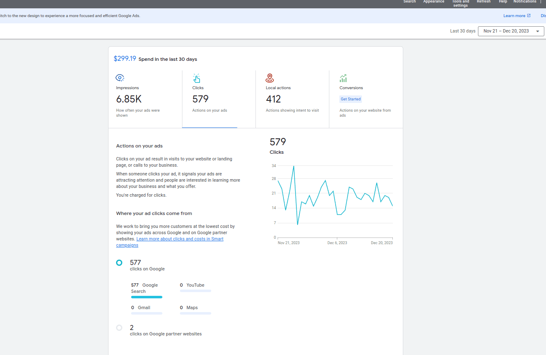This screenshot has width=546, height=355.
Task: Open Search in the top bar
Action: point(409,2)
